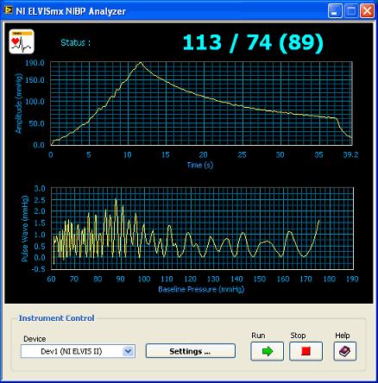Expand the Device dropdown arrow
Image resolution: width=378 pixels, height=383 pixels.
[128, 351]
